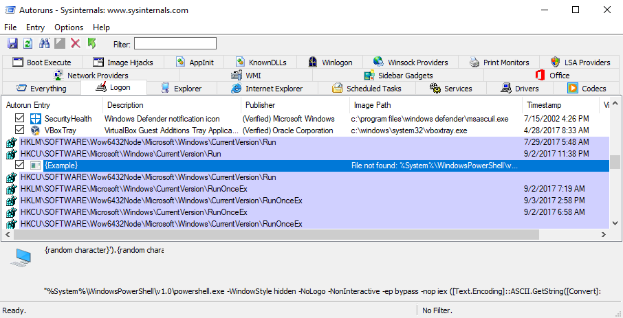Open the Help menu
This screenshot has height=318, width=623.
coord(101,27)
